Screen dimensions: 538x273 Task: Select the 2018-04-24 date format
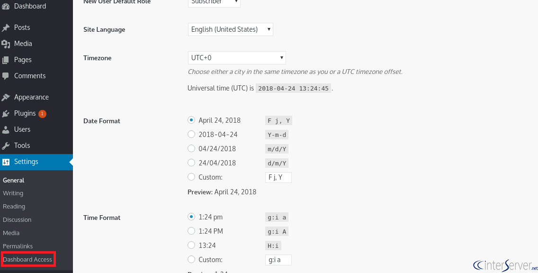click(191, 134)
